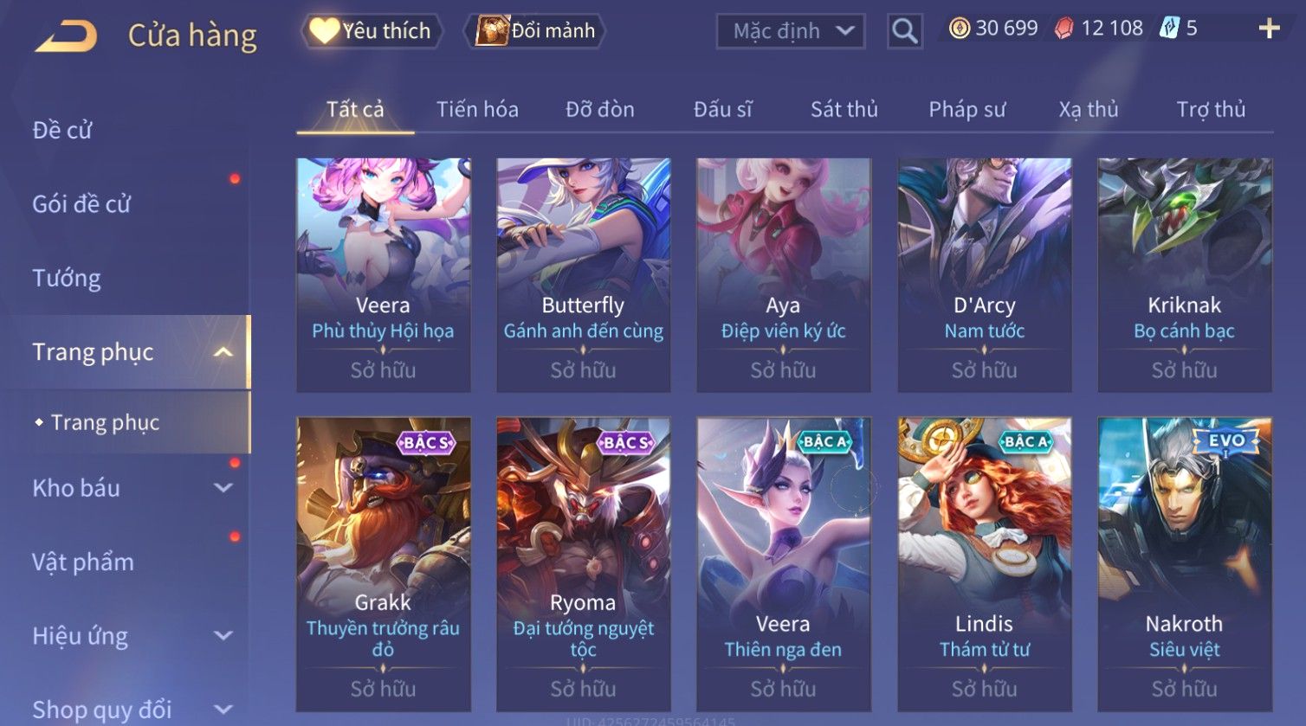Select Butterfly Gánh anh đến cùng skin
This screenshot has height=726, width=1306.
pos(584,274)
